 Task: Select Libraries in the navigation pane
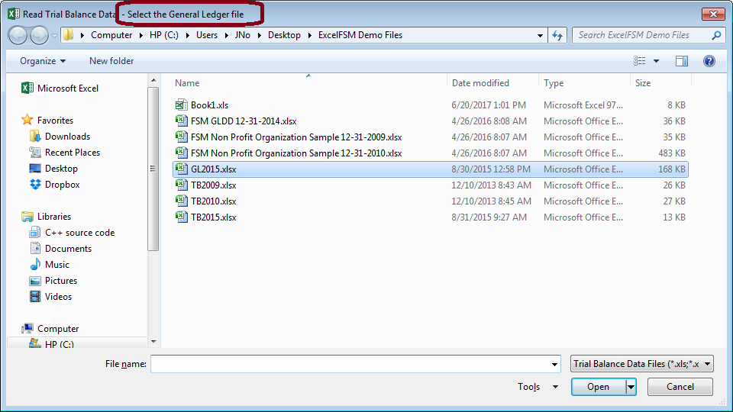coord(47,217)
